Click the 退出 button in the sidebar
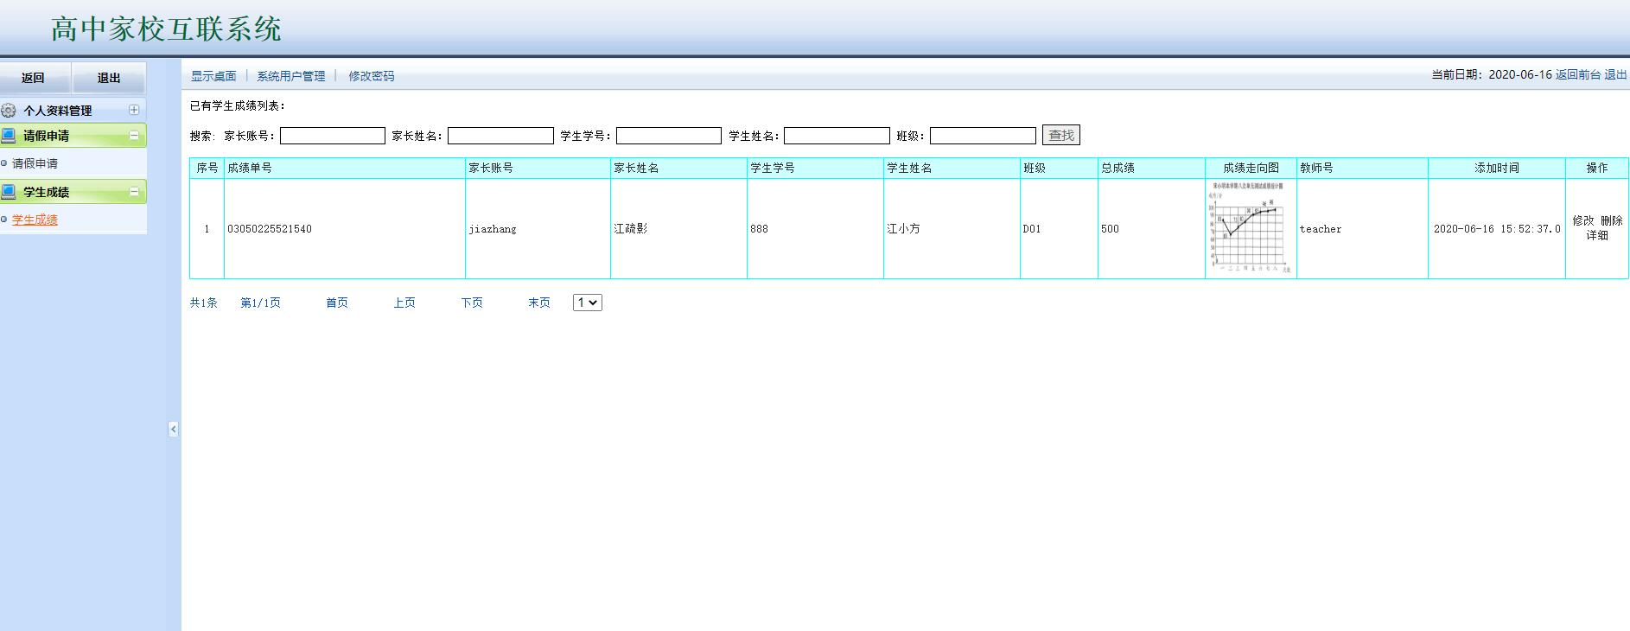Image resolution: width=1630 pixels, height=631 pixels. [109, 78]
